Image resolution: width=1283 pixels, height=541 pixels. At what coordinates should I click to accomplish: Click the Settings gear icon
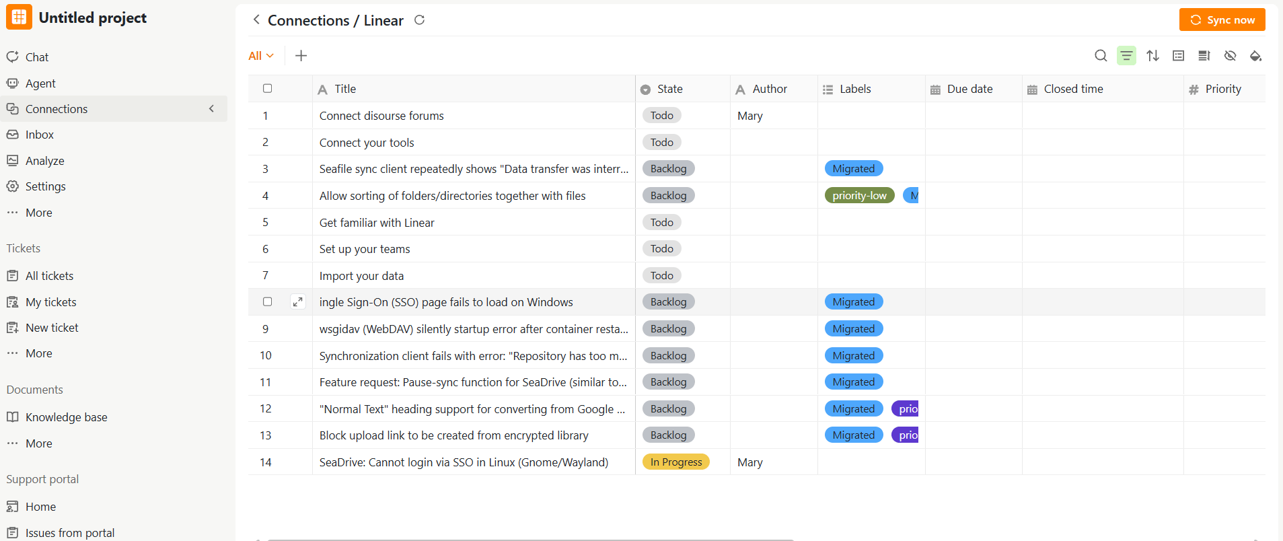[x=12, y=186]
